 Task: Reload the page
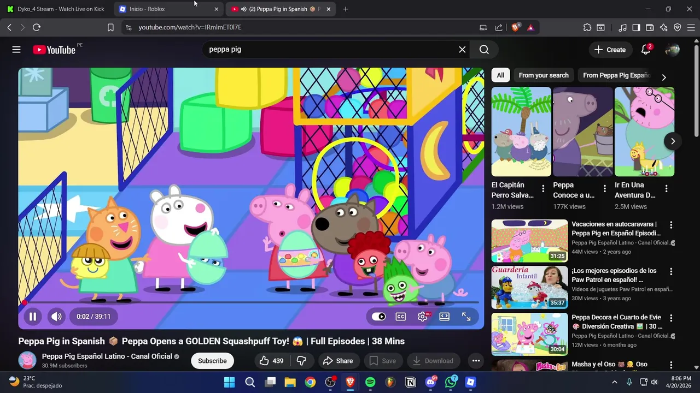pyautogui.click(x=37, y=27)
